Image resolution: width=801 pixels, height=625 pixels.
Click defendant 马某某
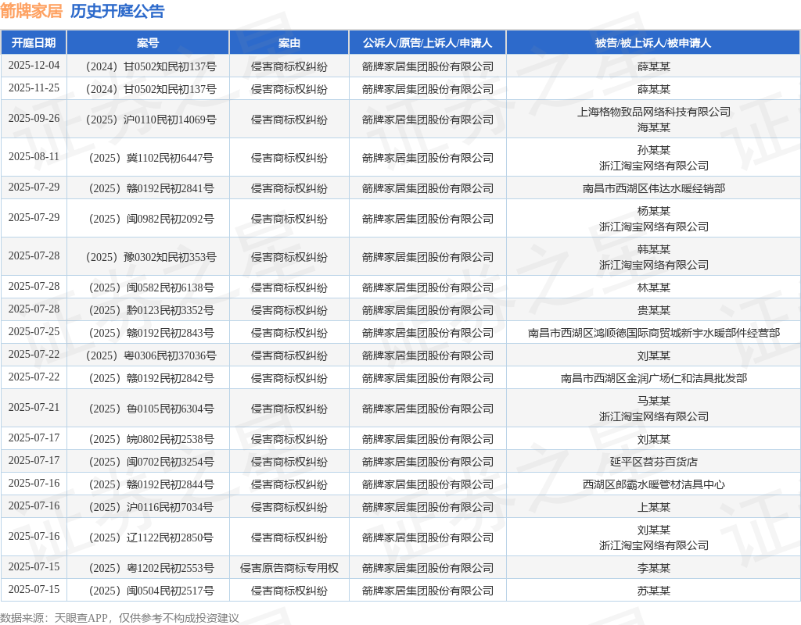(653, 401)
